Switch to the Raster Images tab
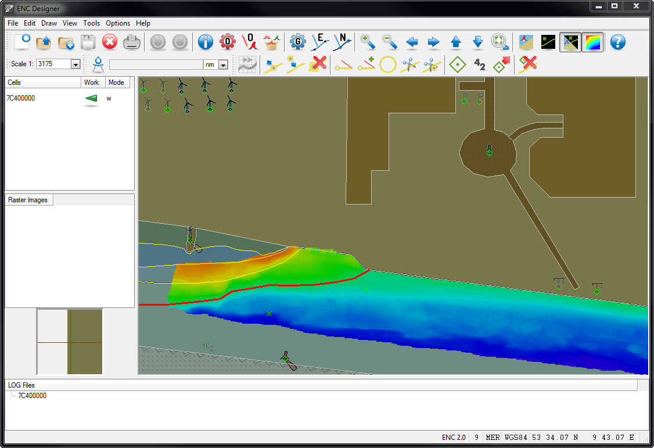 28,200
